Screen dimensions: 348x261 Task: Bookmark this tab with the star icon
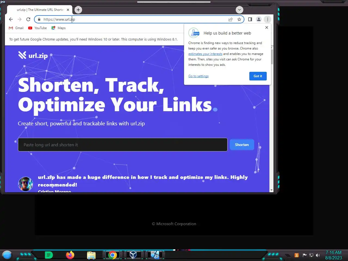[239, 19]
